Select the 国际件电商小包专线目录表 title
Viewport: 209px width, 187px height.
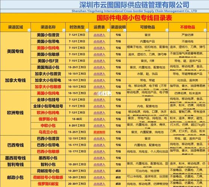pos(134,18)
